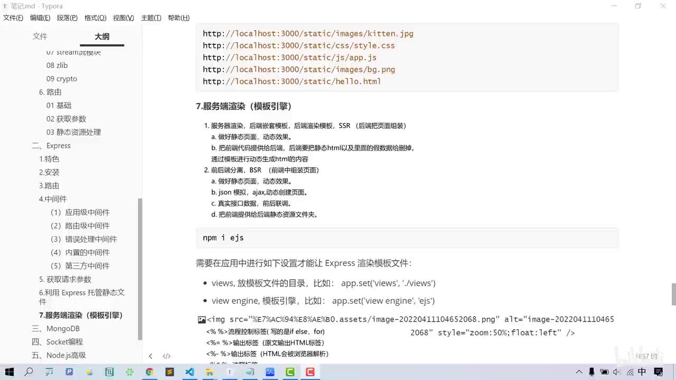
Task: Open the Windows Start menu
Action: 9,372
